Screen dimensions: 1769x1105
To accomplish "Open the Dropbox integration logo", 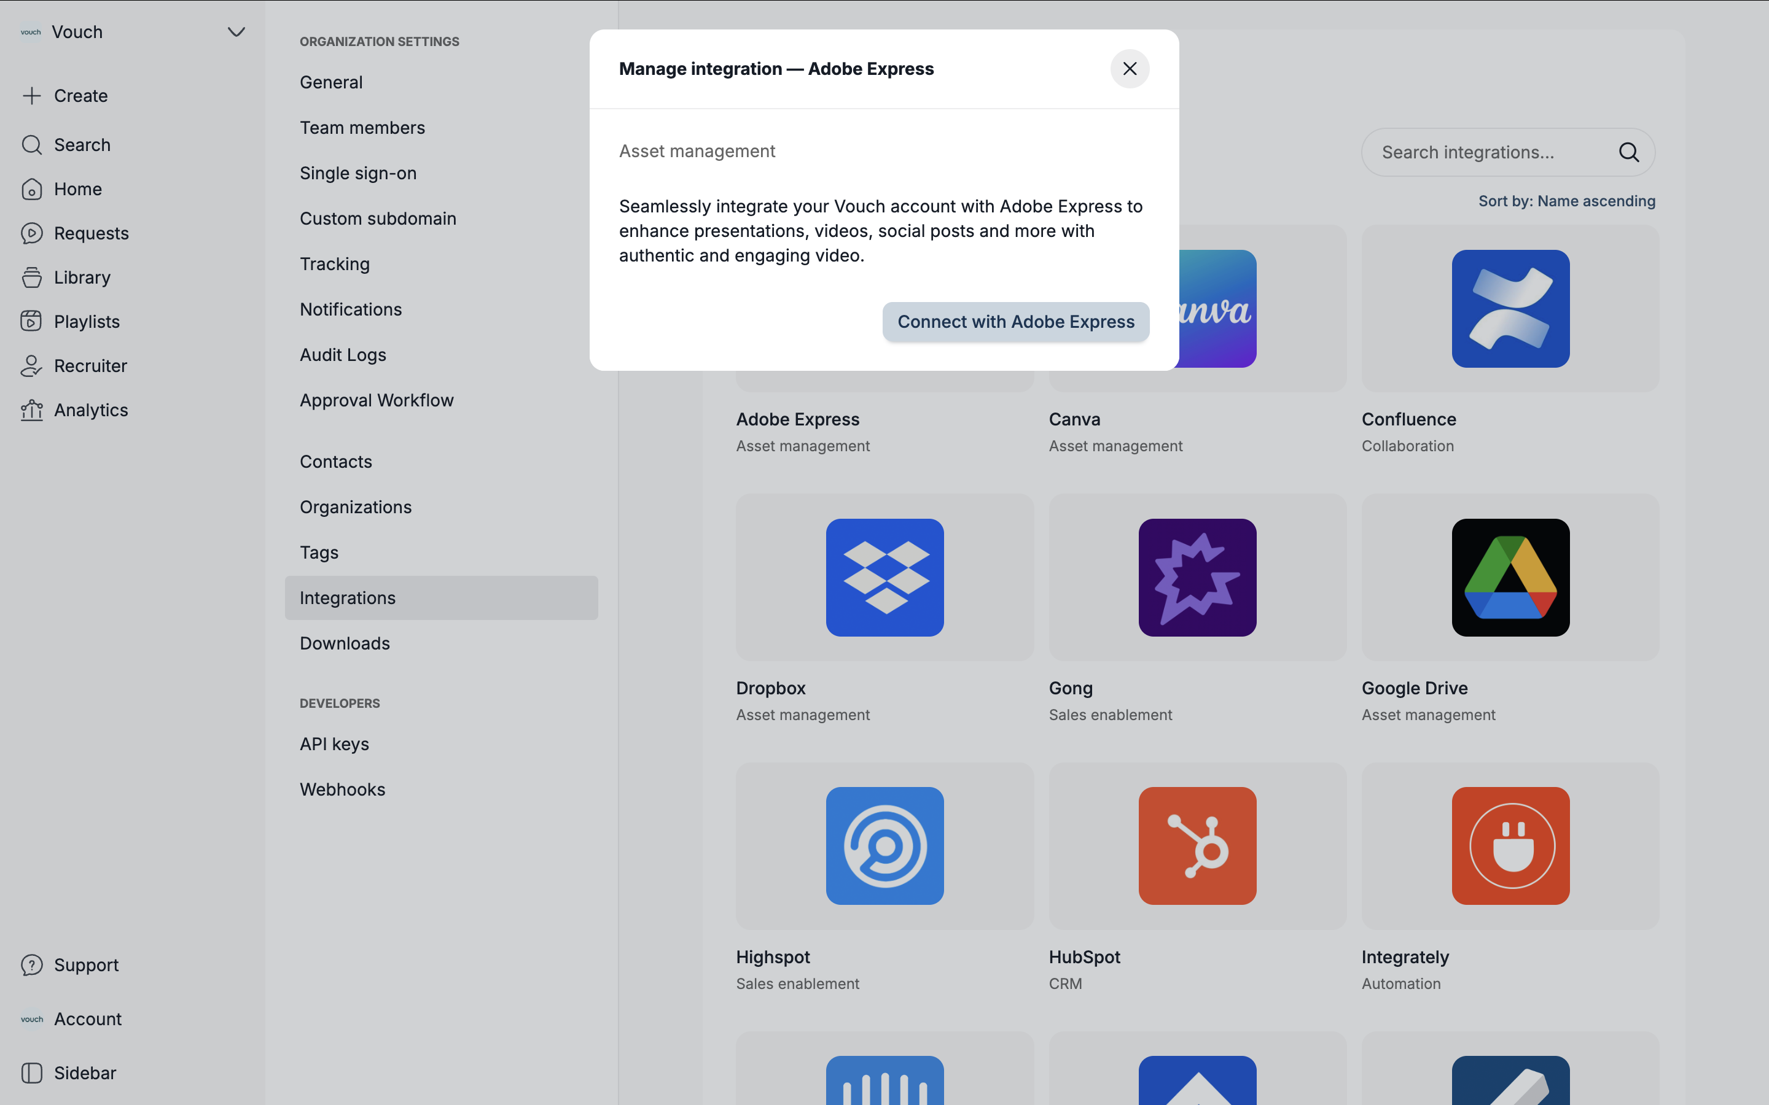I will [884, 577].
